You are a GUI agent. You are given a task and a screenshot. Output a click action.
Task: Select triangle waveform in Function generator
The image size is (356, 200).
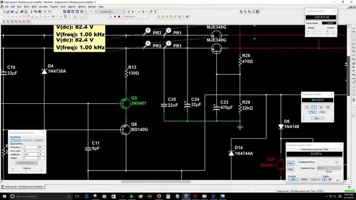(27, 141)
